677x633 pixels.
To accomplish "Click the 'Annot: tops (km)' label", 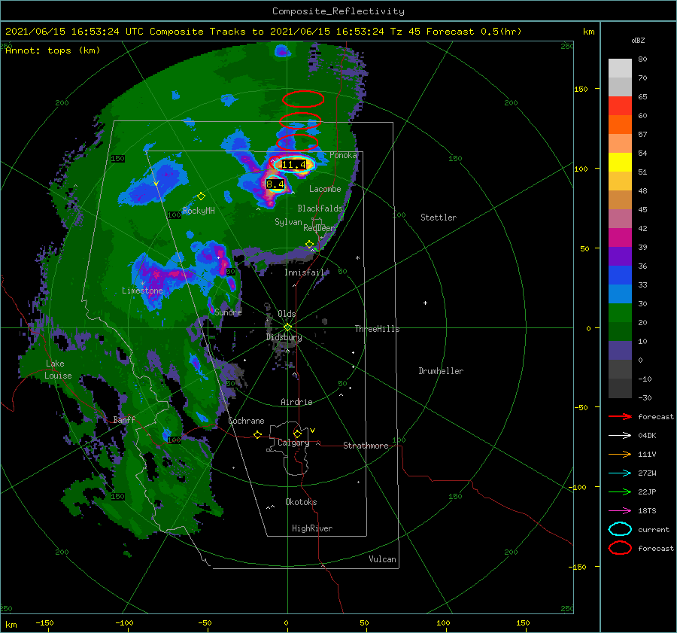I will (53, 50).
